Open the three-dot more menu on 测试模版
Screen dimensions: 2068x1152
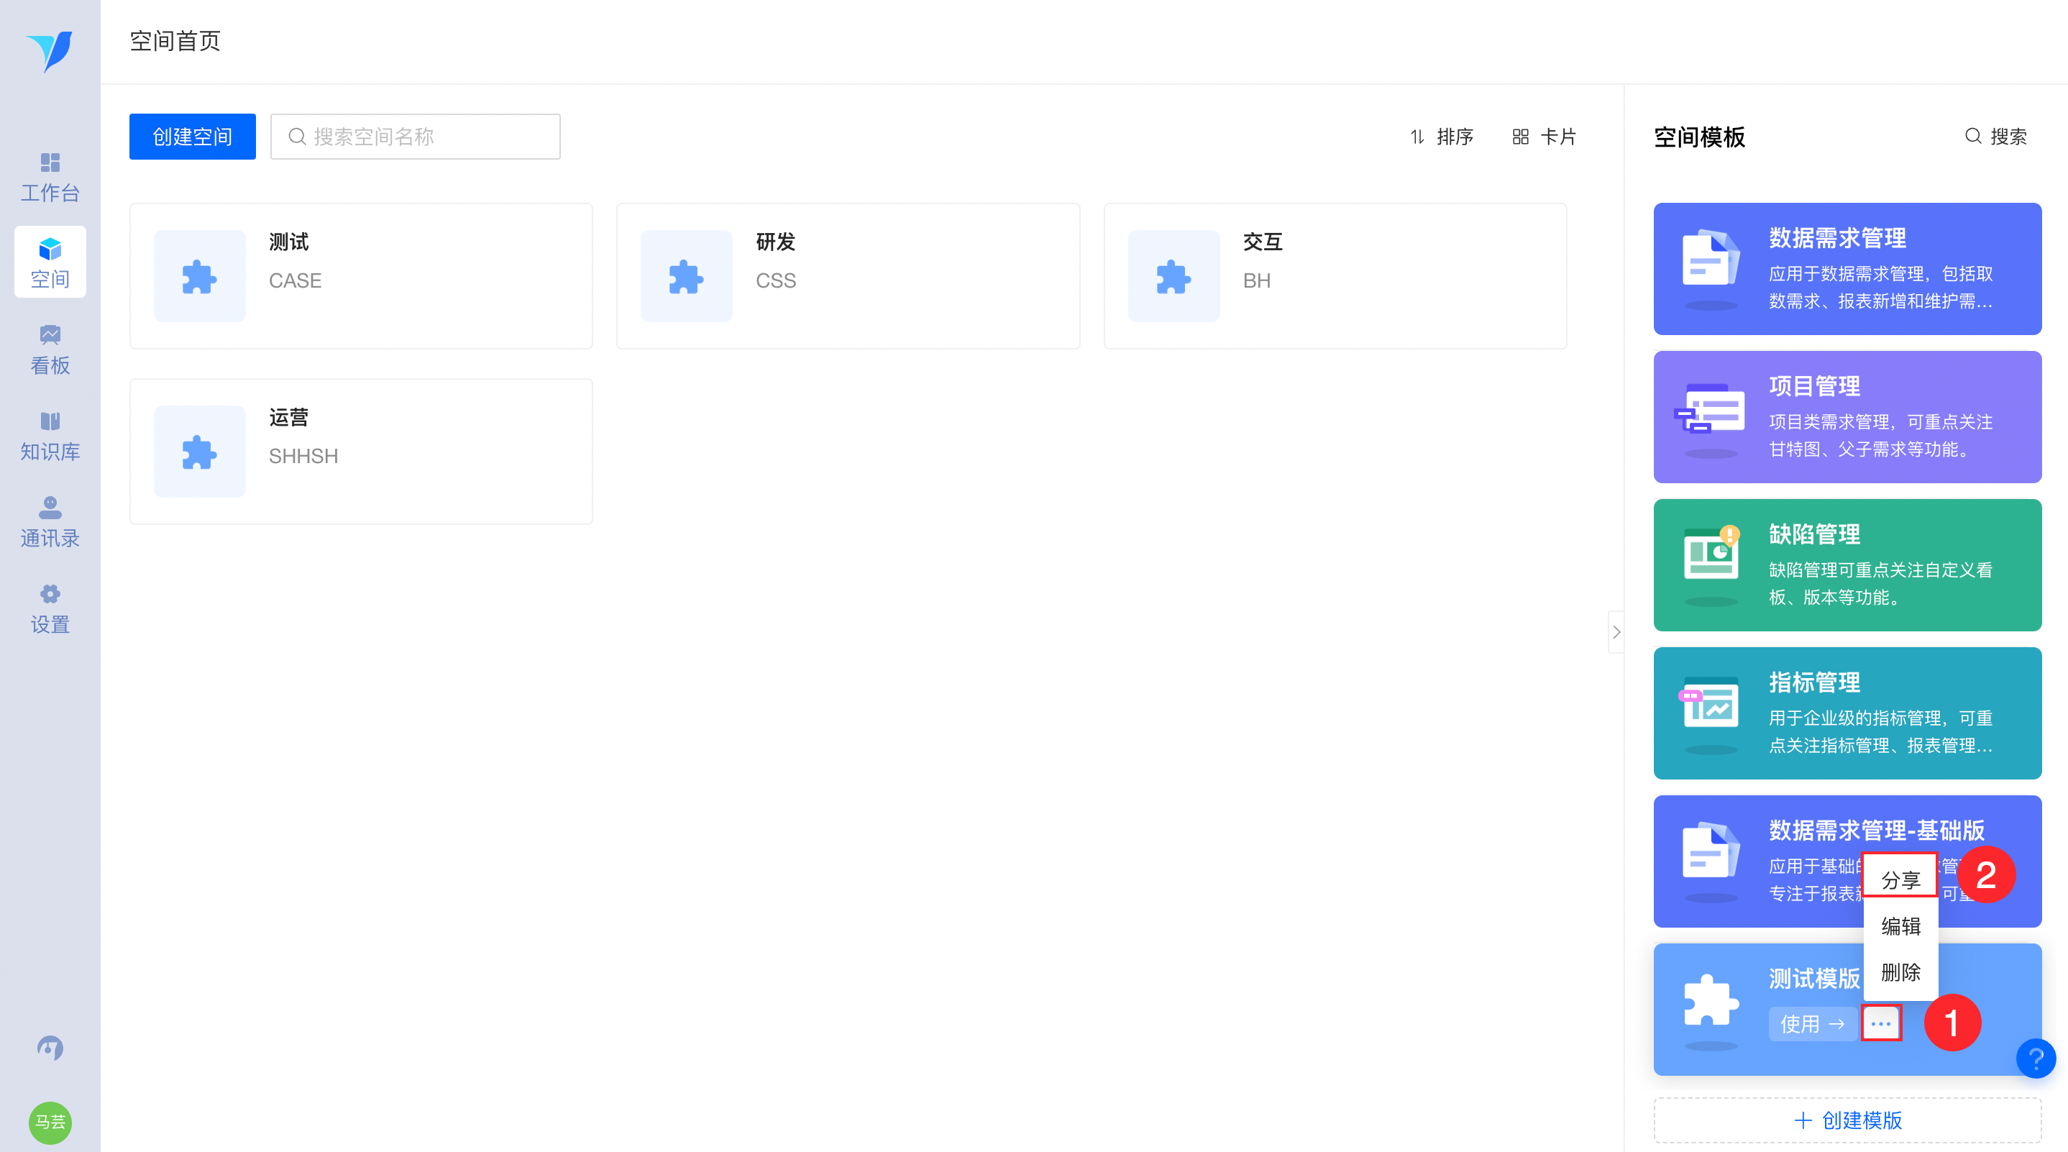point(1881,1023)
